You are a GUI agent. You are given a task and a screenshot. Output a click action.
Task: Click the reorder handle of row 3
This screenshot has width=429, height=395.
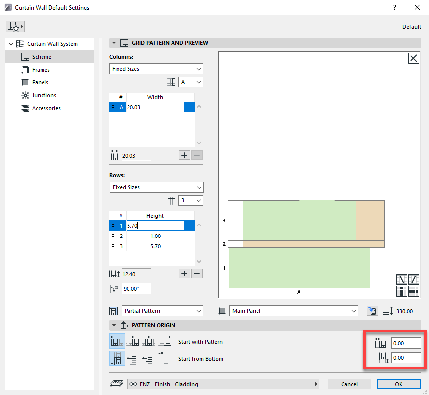[x=113, y=246]
